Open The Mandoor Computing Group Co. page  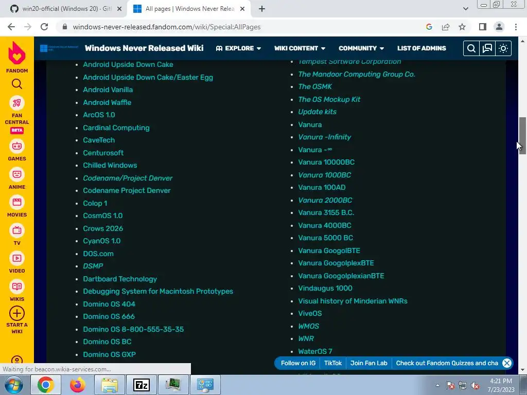357,74
